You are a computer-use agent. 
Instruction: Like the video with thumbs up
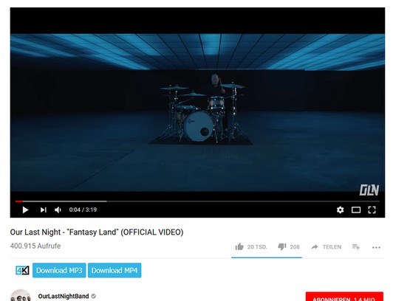coord(251,247)
